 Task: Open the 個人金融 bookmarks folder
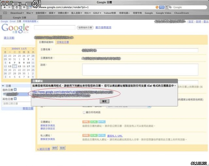[x=76, y=13]
